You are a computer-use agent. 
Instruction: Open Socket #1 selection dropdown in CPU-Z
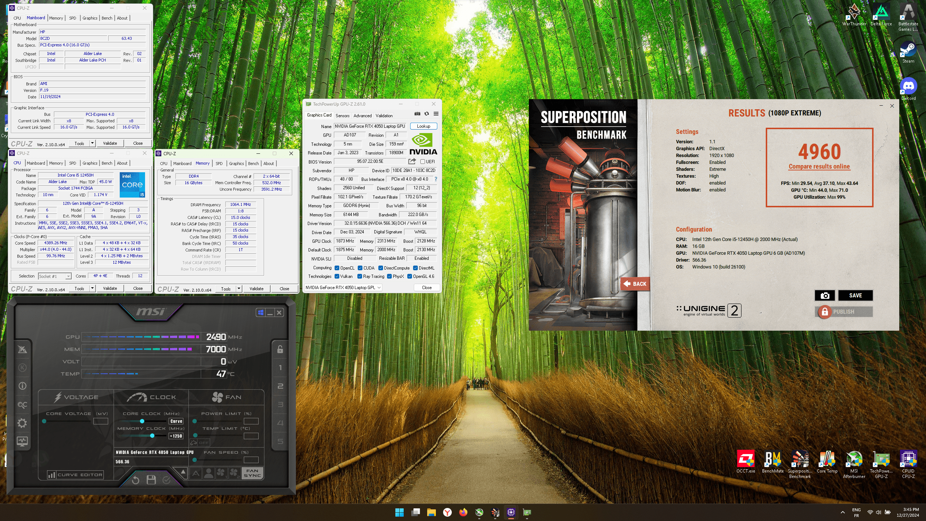55,276
